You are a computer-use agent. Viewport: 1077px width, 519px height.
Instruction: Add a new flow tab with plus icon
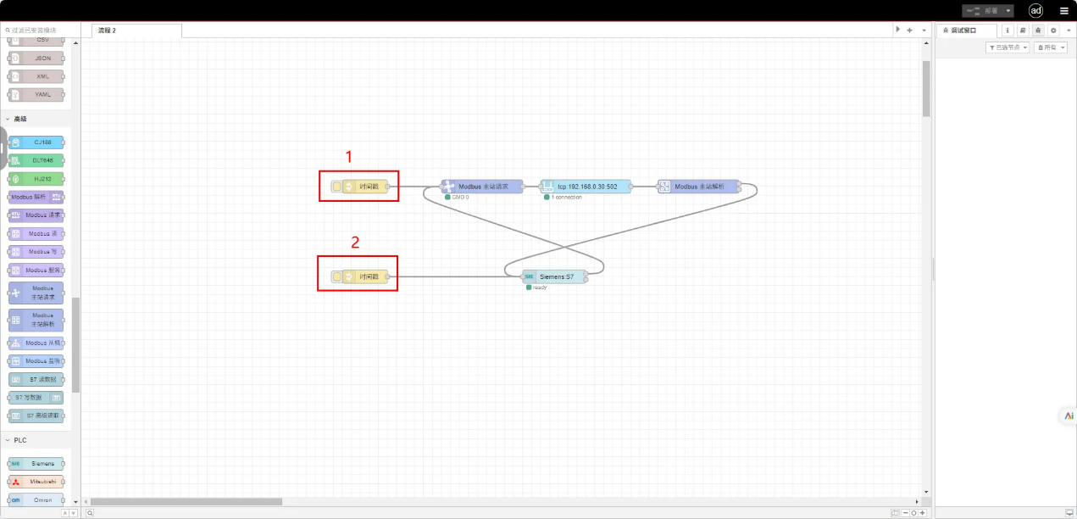click(909, 30)
